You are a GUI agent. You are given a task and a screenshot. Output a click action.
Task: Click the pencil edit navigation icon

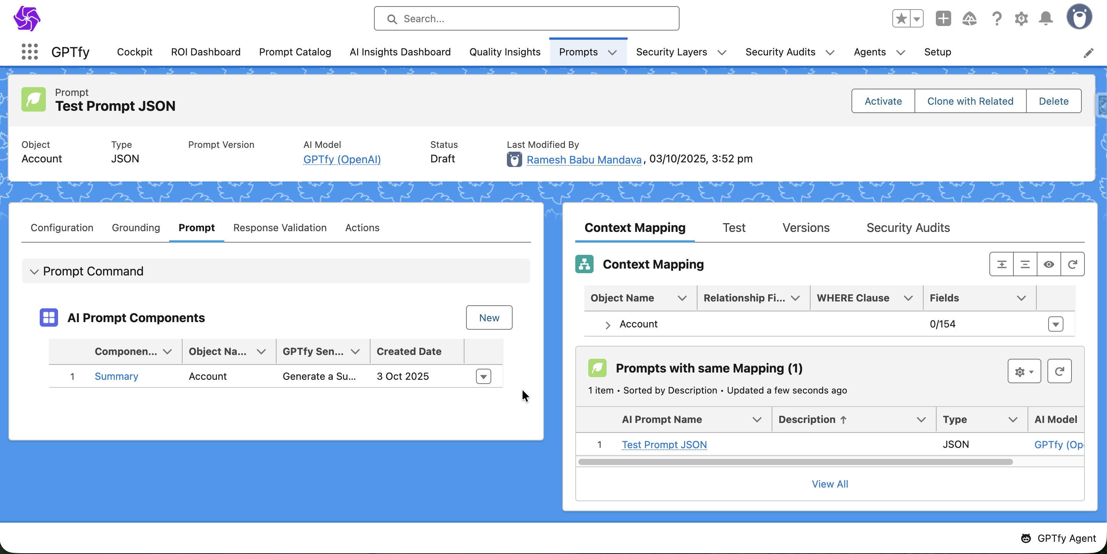pyautogui.click(x=1088, y=53)
